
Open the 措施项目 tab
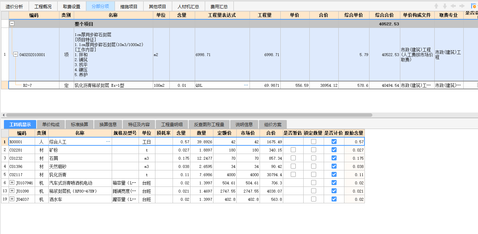(129, 6)
